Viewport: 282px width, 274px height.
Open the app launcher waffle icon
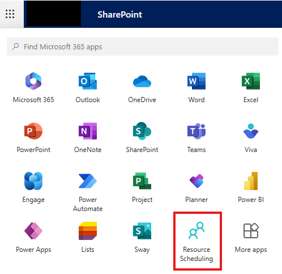pyautogui.click(x=10, y=14)
